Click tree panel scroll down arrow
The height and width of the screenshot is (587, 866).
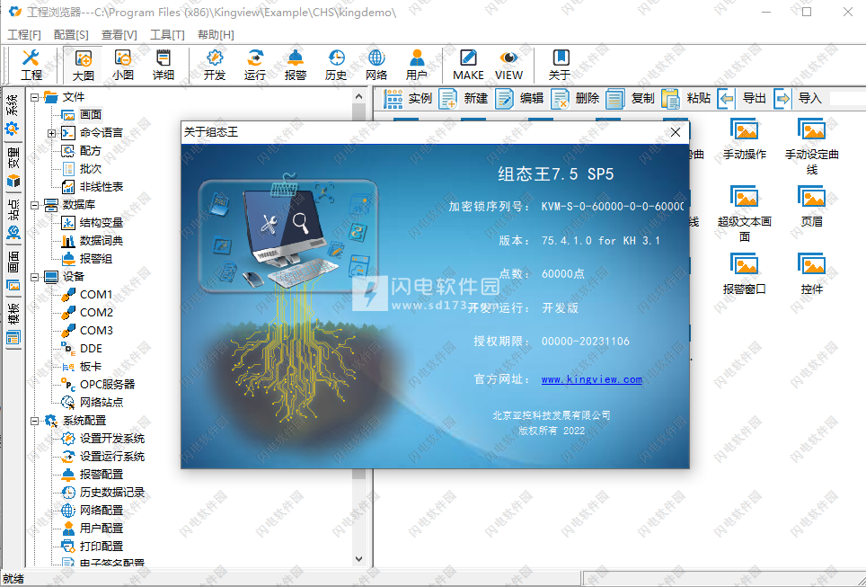(x=359, y=559)
